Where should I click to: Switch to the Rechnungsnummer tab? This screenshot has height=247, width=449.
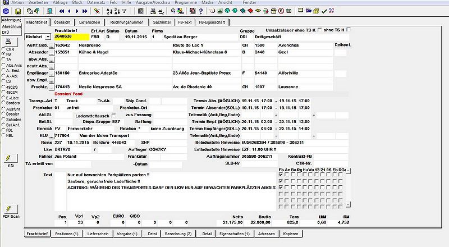pyautogui.click(x=127, y=22)
